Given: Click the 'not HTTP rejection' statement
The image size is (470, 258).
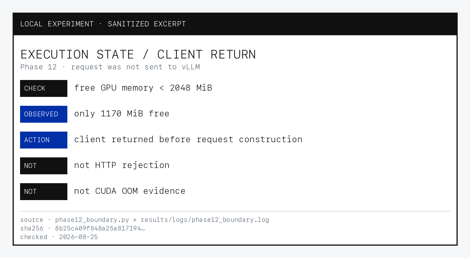Looking at the screenshot, I should [122, 165].
